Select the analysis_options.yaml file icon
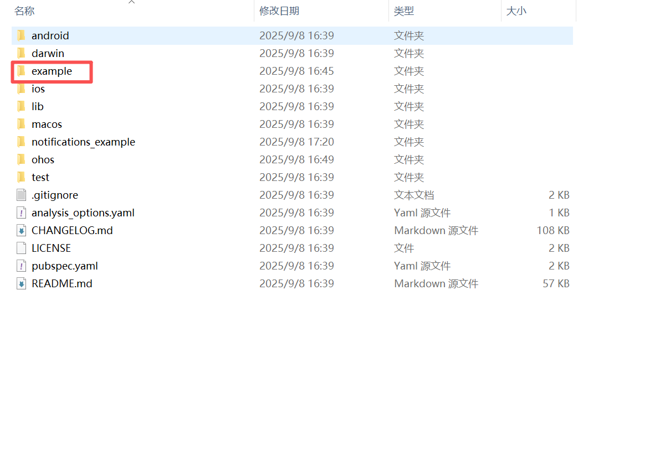This screenshot has width=665, height=461. coord(21,213)
